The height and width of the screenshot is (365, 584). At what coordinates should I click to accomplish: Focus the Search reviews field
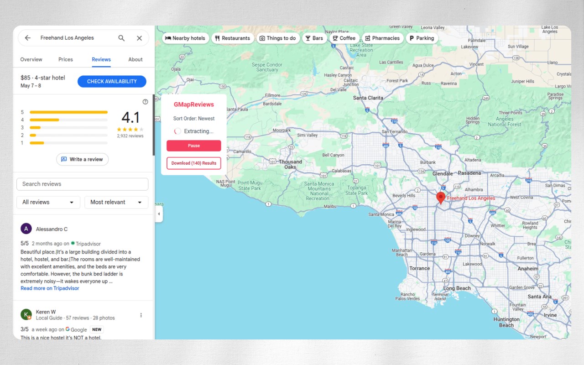pyautogui.click(x=82, y=184)
